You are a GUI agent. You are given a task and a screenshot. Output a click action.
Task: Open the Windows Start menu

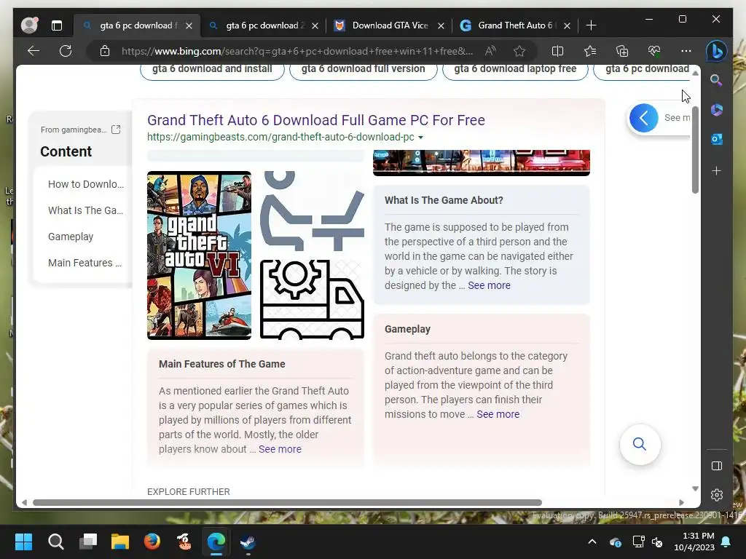pos(23,542)
